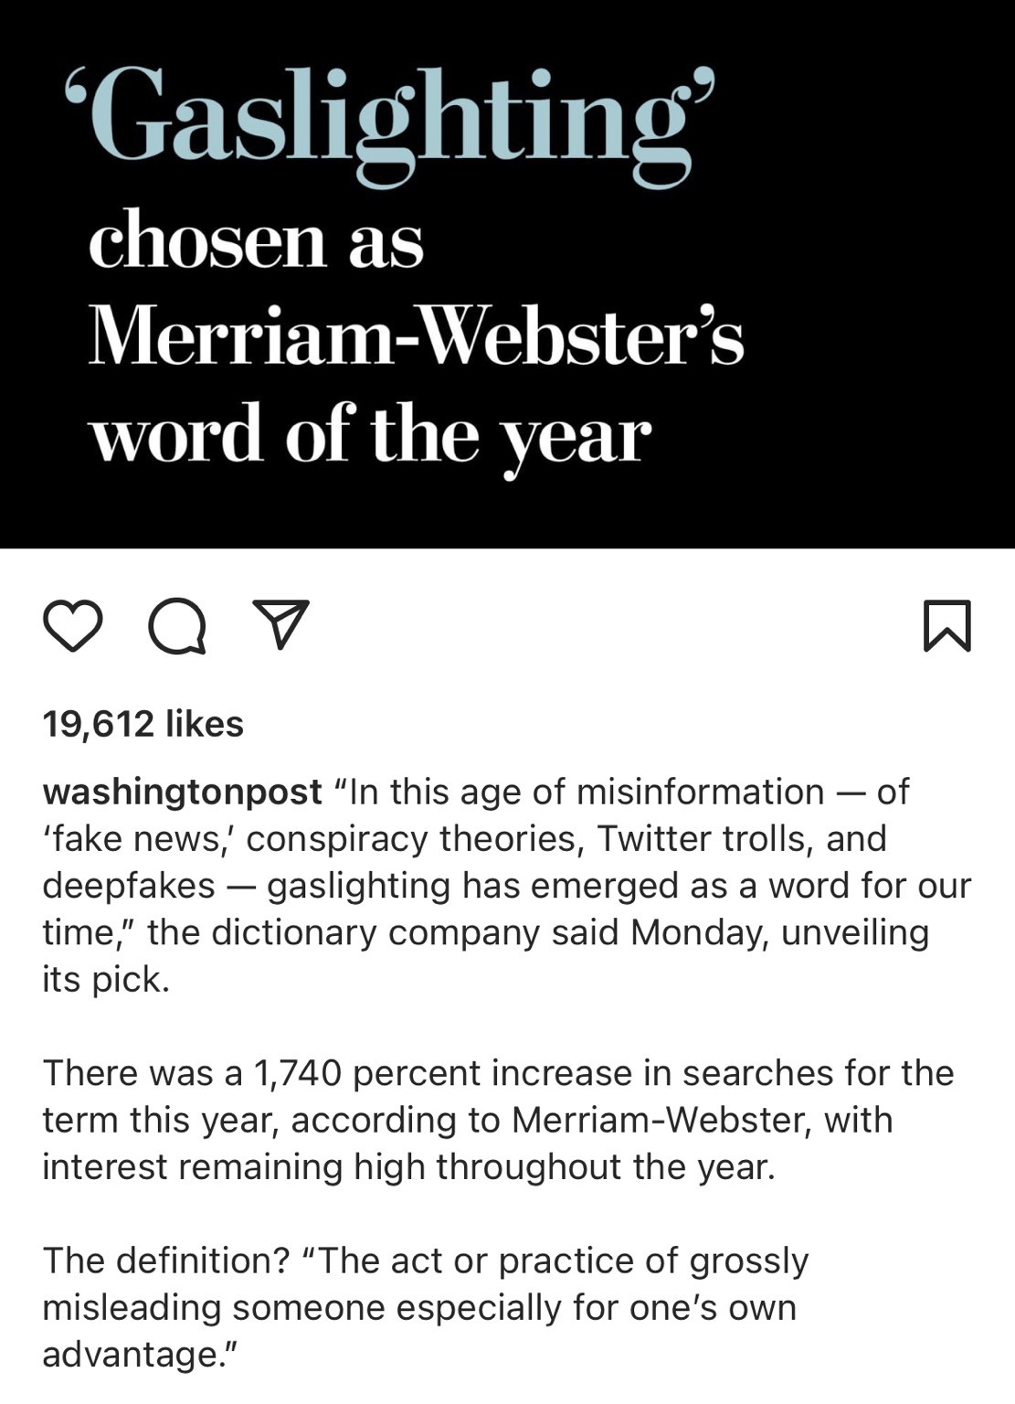Click 'interest remaining high throughout the year' line

point(408,1166)
